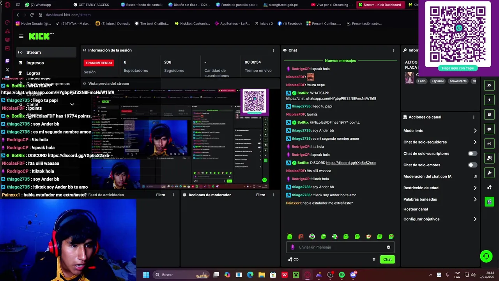This screenshot has height=281, width=499.
Task: Open Acciones de canal three-dot menu
Action: click(474, 117)
